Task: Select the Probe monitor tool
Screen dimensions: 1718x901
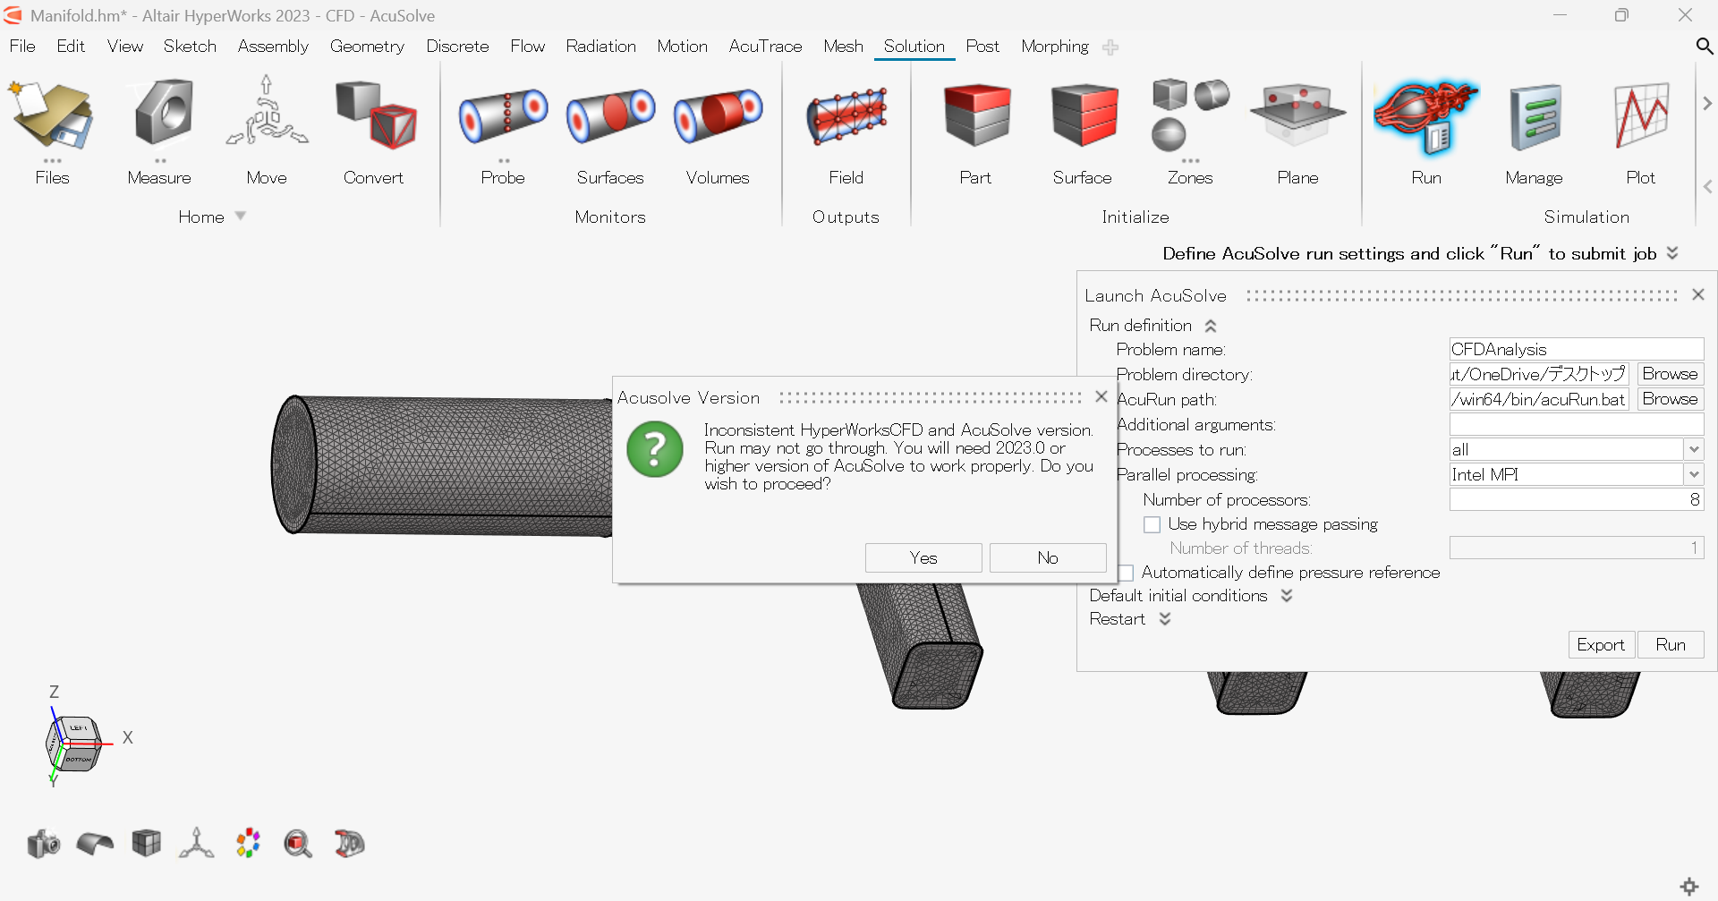Action: click(503, 116)
